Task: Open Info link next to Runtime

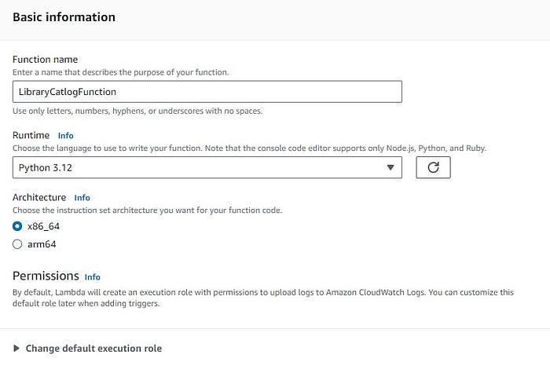Action: click(x=65, y=135)
